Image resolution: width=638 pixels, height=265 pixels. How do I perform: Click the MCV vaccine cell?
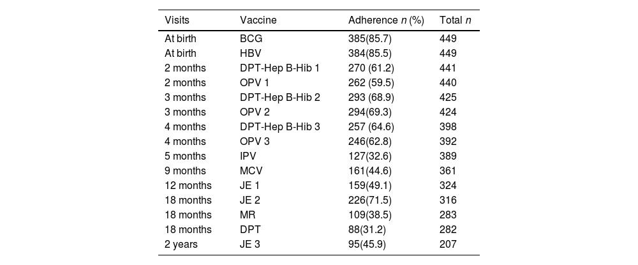(251, 170)
